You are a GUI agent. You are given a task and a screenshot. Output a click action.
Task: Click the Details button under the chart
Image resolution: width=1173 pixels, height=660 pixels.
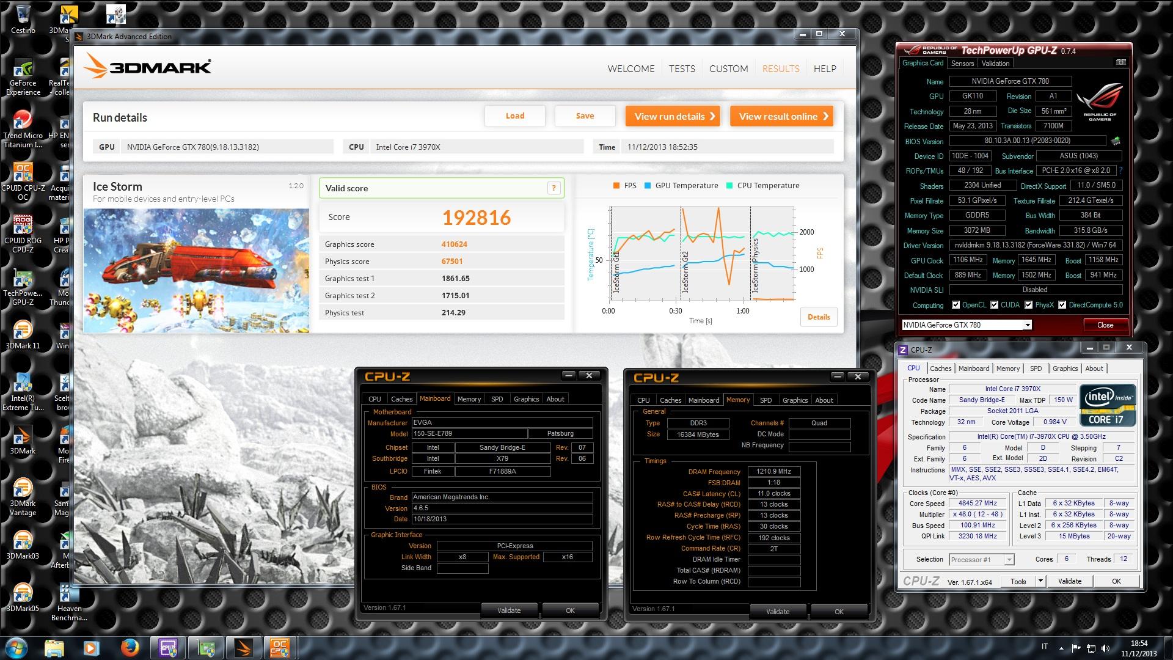click(819, 317)
